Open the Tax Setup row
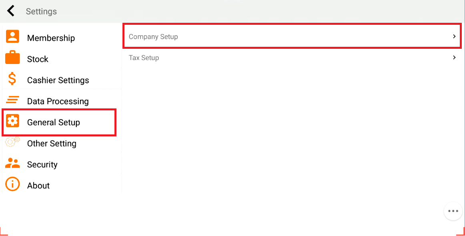Viewport: 465px width, 236px height. (144, 58)
